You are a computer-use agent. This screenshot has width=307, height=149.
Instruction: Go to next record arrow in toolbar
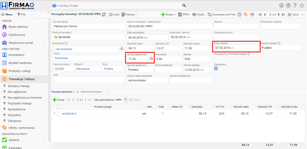pos(279,15)
